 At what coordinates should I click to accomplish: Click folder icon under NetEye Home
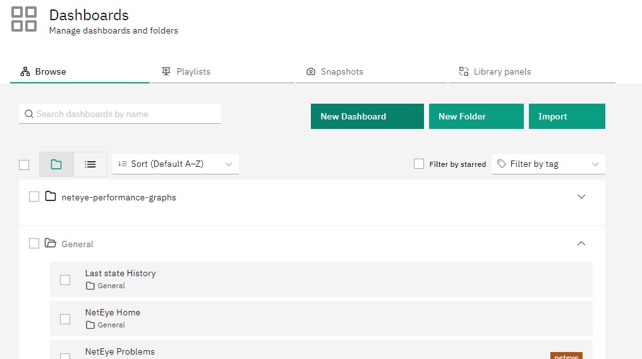[x=90, y=325]
